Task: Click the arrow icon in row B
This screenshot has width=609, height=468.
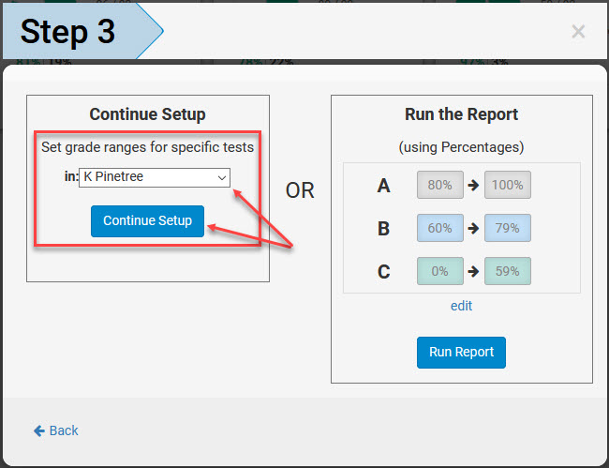Action: (x=473, y=228)
